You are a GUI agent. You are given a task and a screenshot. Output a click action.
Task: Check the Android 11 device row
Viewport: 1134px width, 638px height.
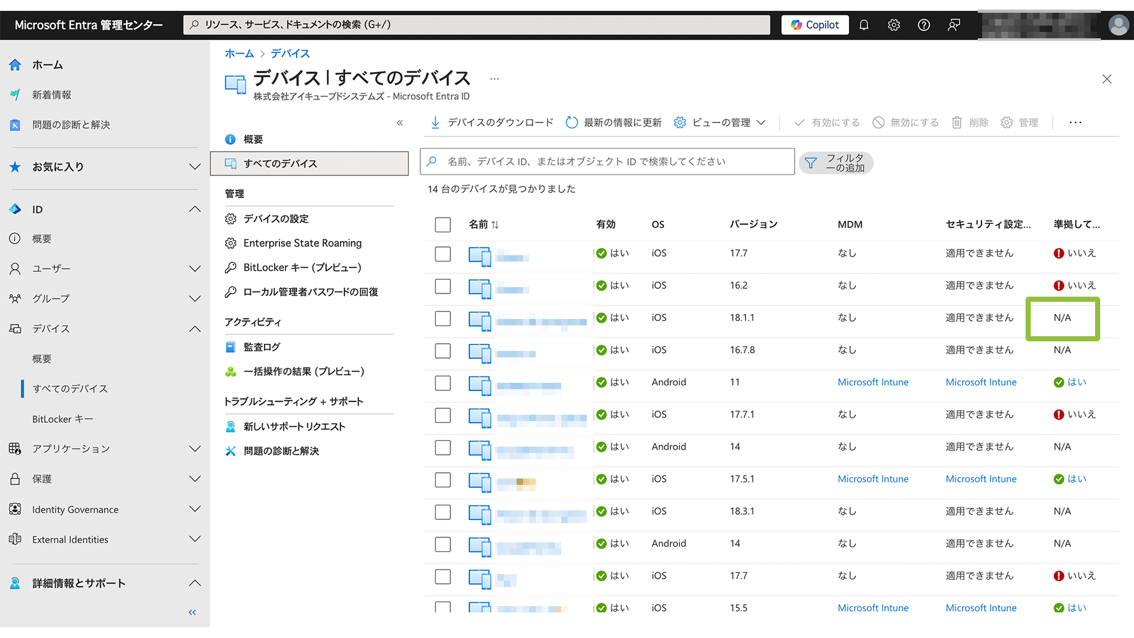[443, 383]
